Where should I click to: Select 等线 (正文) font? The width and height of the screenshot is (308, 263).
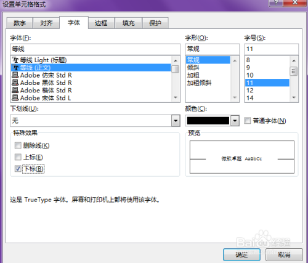click(91, 68)
